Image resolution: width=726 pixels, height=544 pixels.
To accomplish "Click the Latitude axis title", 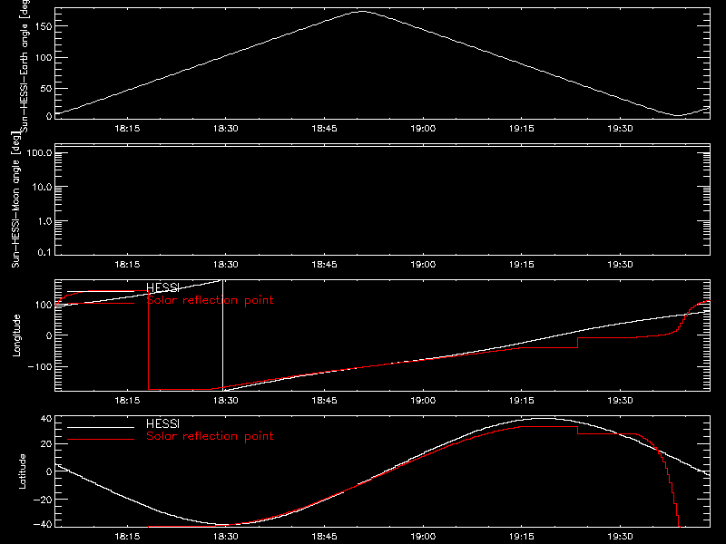I will 22,471.
